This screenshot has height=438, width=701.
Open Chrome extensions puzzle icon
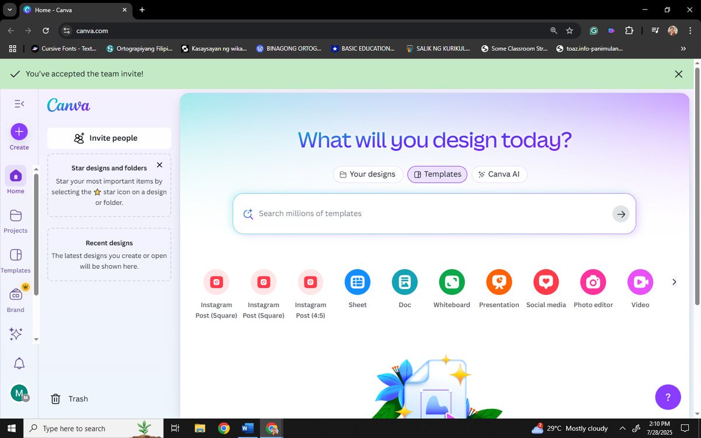[x=629, y=30]
